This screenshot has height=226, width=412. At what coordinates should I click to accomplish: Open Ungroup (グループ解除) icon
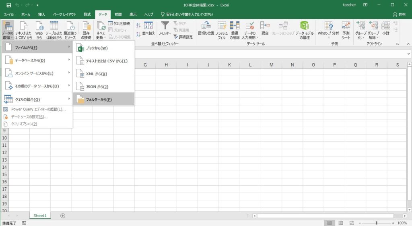pos(373,31)
